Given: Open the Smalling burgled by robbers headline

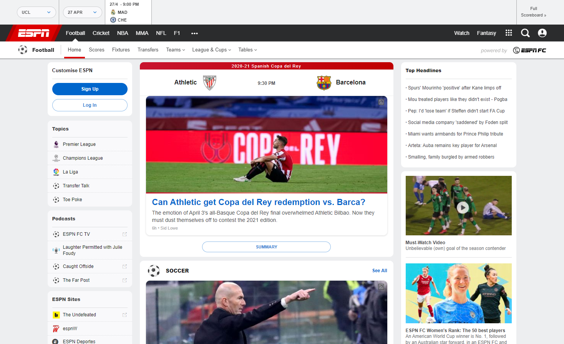Looking at the screenshot, I should [x=451, y=157].
